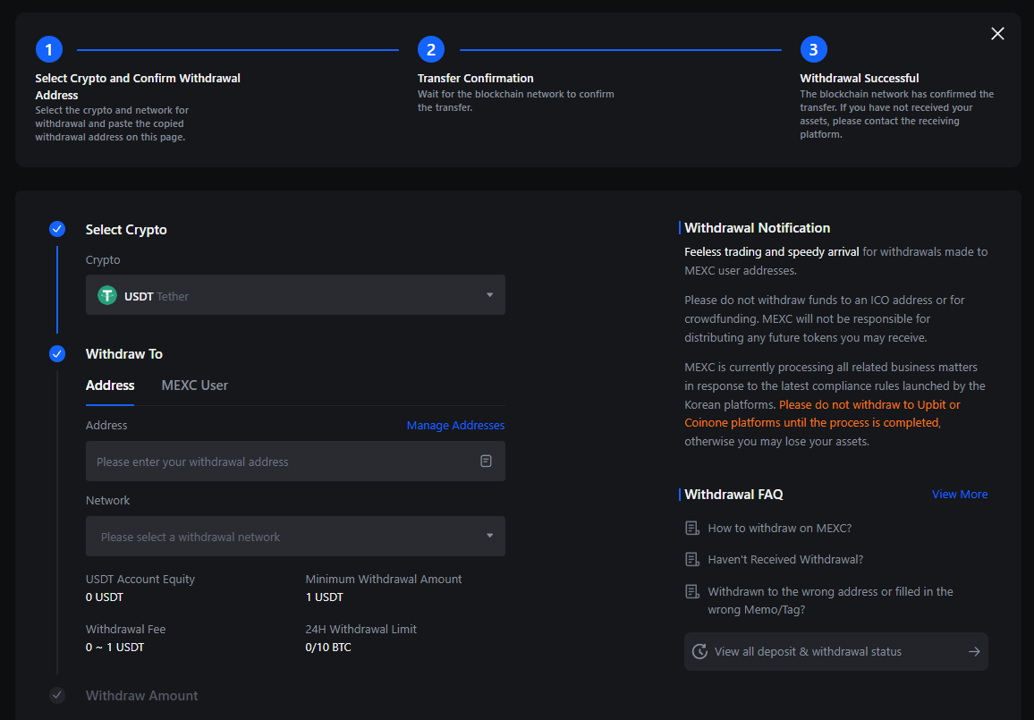This screenshot has width=1034, height=720.
Task: Click the step 2 circle icon
Action: point(431,49)
